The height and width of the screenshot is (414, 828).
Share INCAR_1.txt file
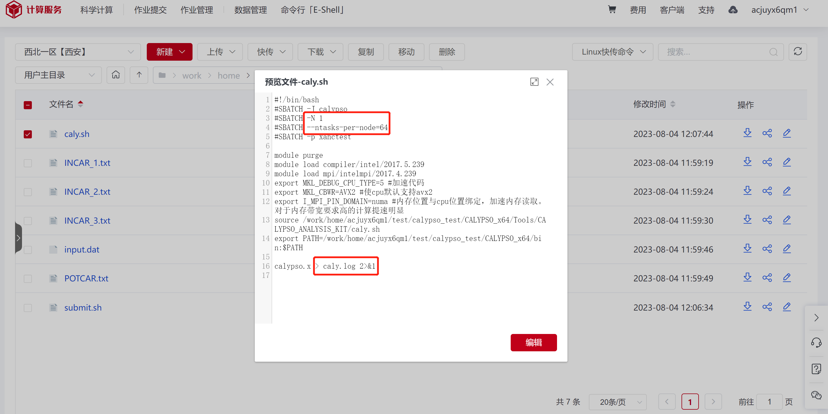coord(767,162)
